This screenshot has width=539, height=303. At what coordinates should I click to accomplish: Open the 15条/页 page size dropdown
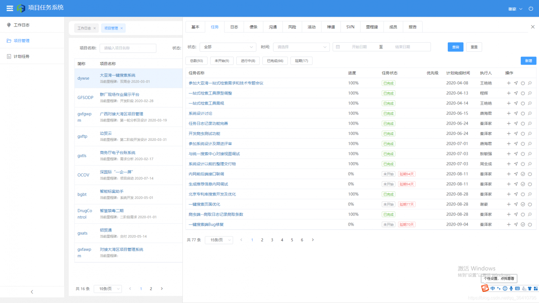pyautogui.click(x=219, y=240)
